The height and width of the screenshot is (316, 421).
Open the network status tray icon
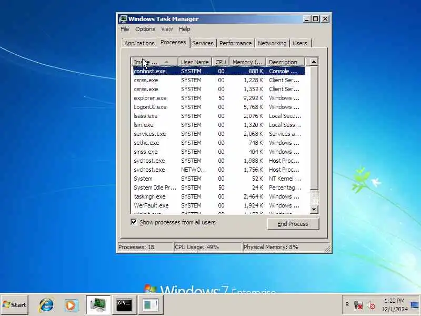coord(358,305)
